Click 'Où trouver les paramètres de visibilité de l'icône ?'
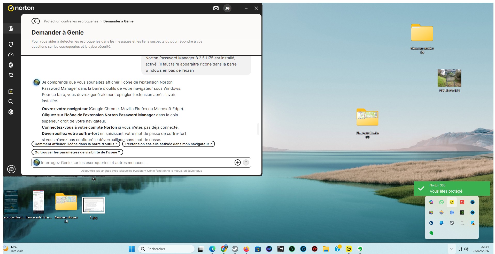 click(x=77, y=152)
